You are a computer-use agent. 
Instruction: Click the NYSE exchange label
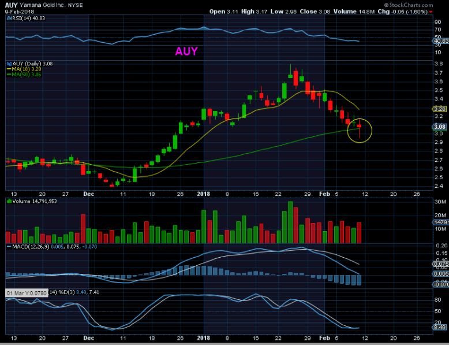point(75,5)
